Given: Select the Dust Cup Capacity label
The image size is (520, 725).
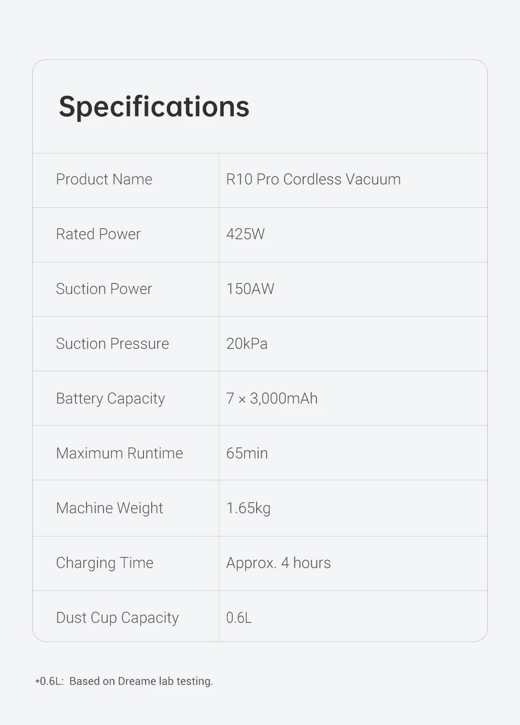Looking at the screenshot, I should click(x=117, y=618).
